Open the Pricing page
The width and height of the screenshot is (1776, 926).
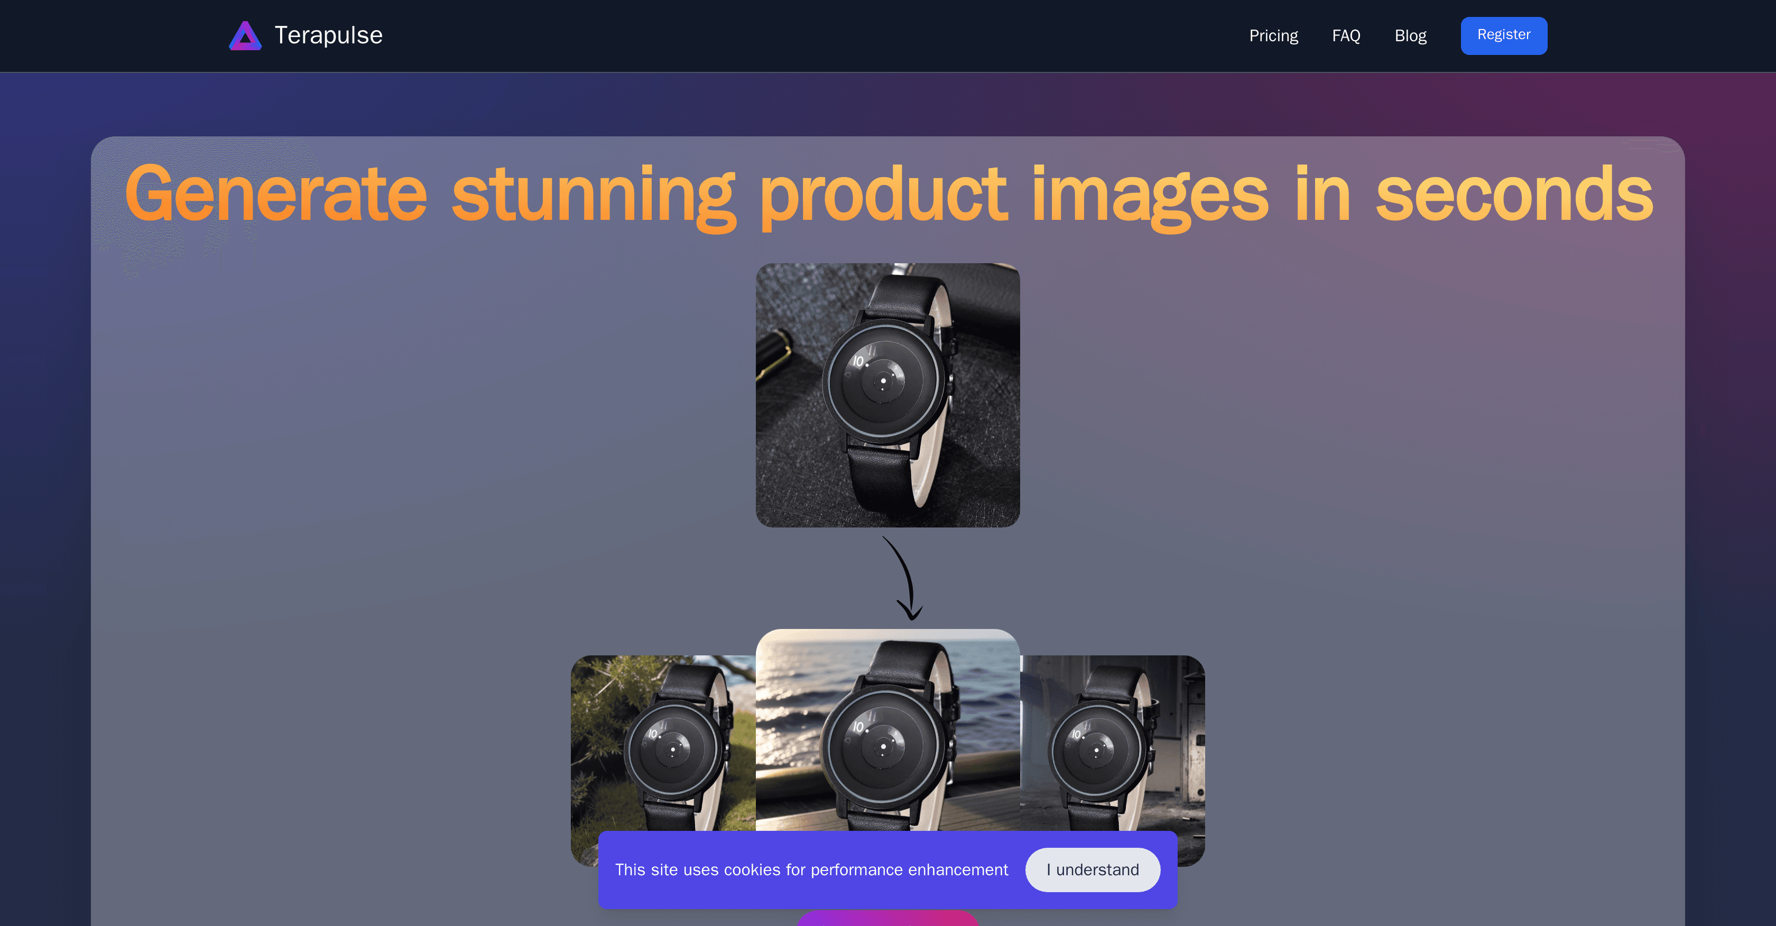1273,35
